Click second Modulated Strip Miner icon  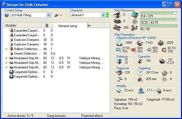pyautogui.click(x=11, y=62)
